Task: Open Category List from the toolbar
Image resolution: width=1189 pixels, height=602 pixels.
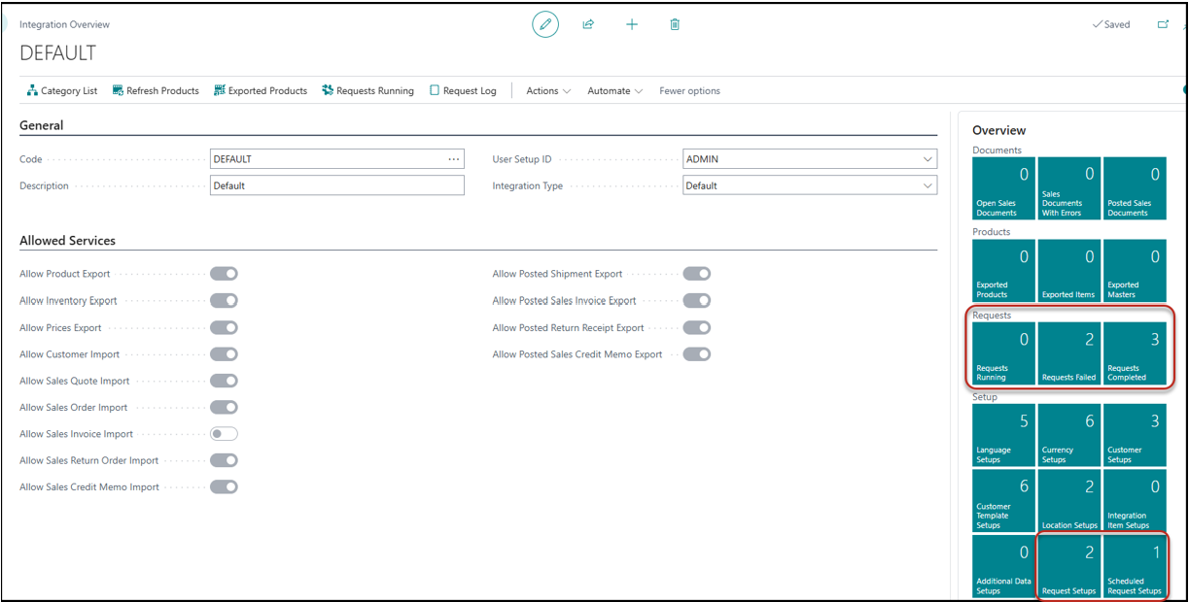Action: click(x=61, y=91)
